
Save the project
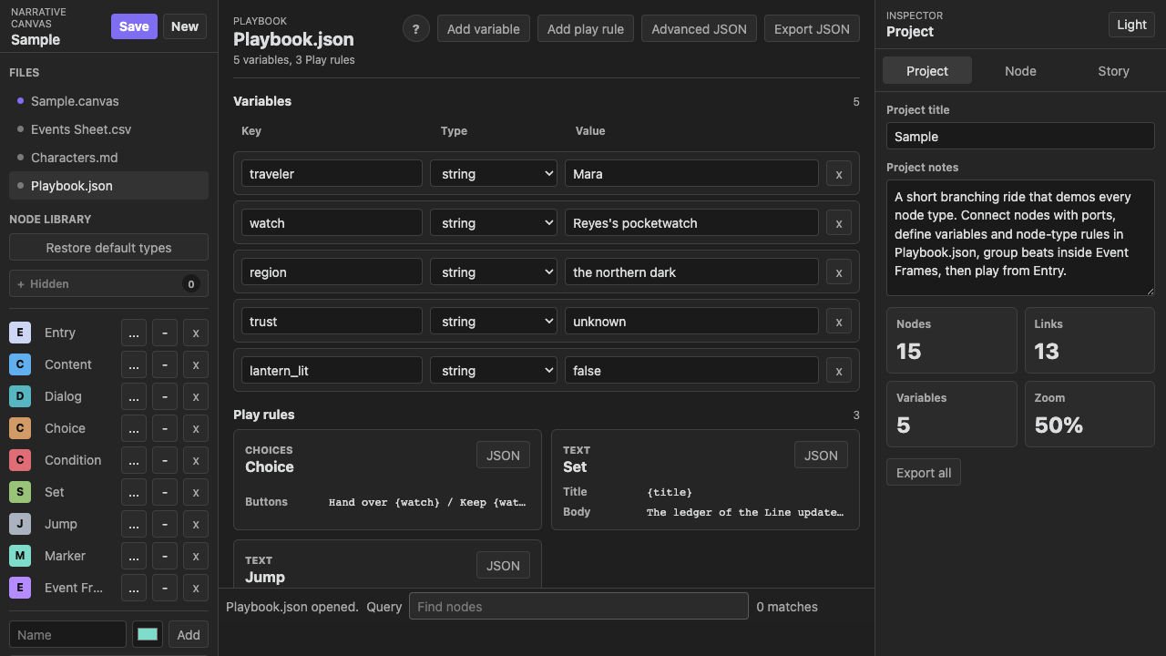pos(134,26)
